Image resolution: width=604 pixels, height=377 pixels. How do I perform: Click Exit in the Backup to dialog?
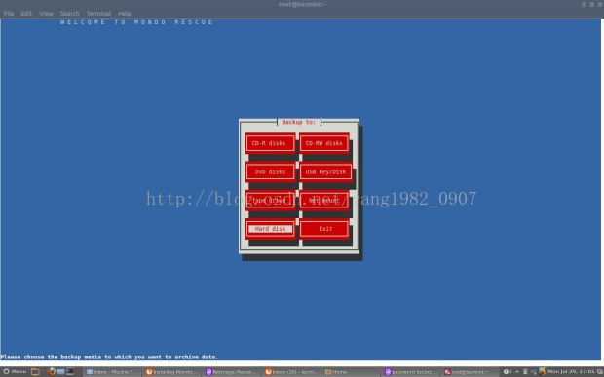point(324,229)
